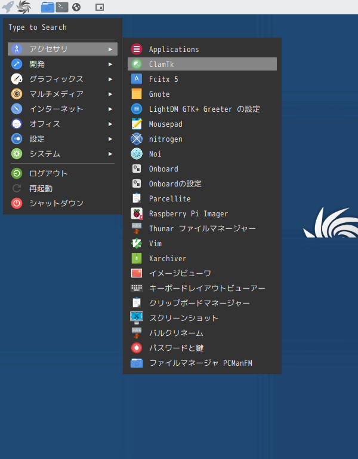Click the show desktop window icon in panel
The height and width of the screenshot is (459, 358).
(100, 7)
